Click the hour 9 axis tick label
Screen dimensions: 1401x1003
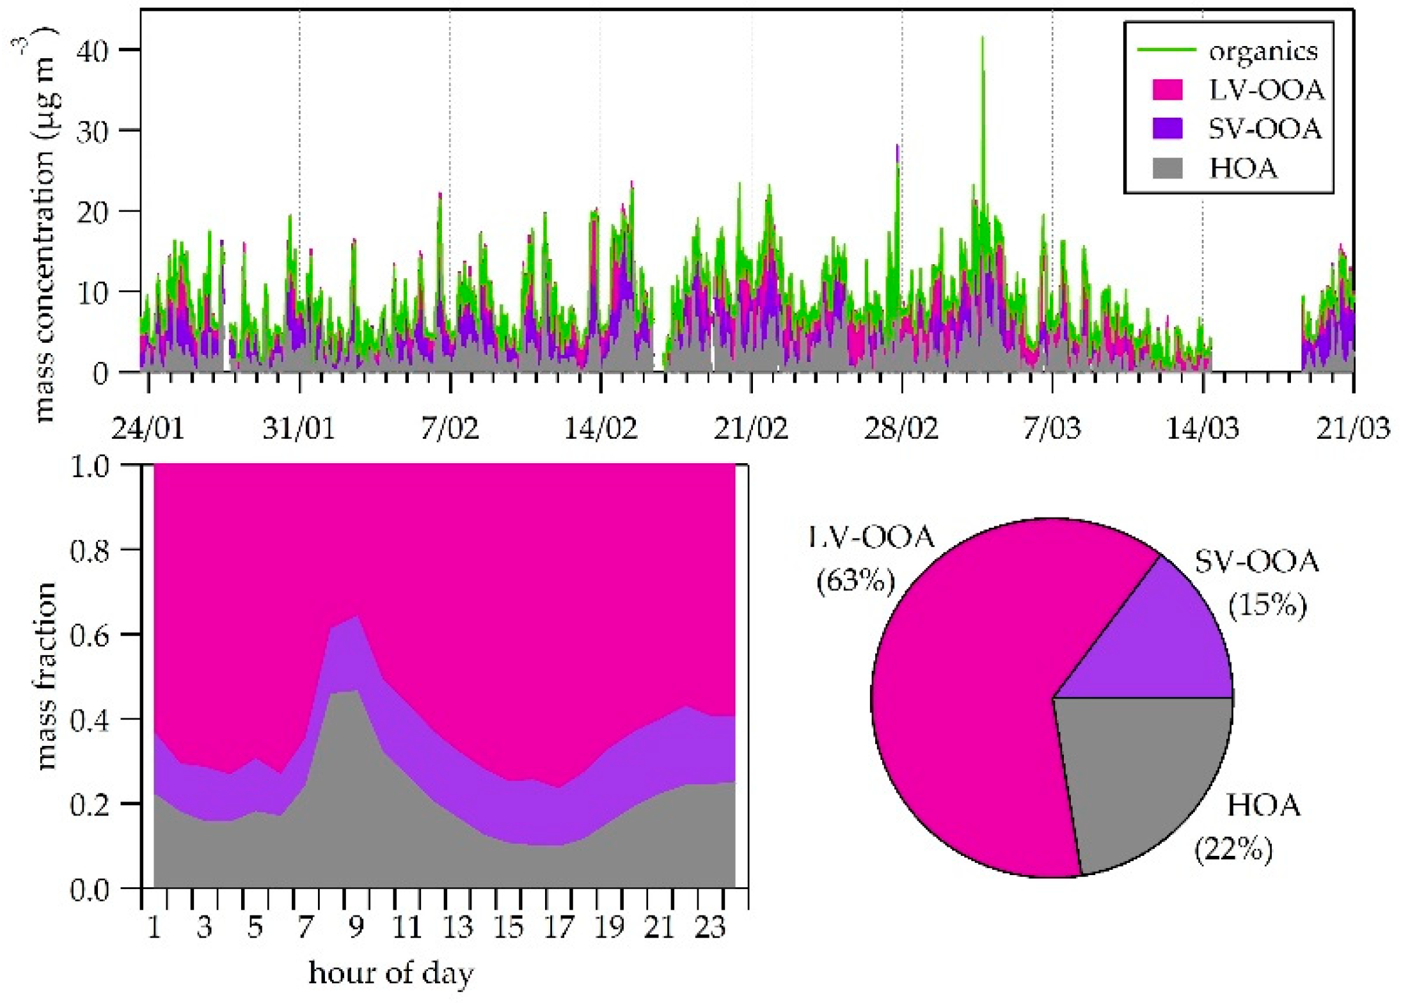click(x=356, y=927)
